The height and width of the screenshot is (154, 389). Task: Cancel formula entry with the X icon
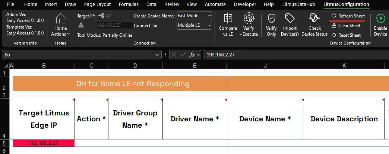174,55
